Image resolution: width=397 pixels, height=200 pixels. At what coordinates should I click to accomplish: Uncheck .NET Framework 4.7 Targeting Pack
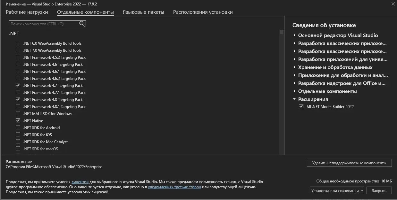point(18,85)
